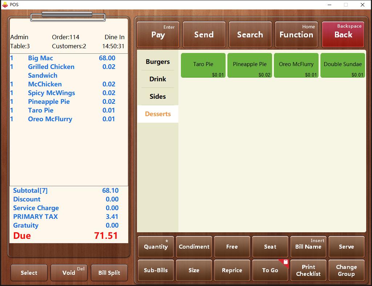Viewport: 372px width, 286px height.
Task: View the Desserts category
Action: click(x=157, y=114)
